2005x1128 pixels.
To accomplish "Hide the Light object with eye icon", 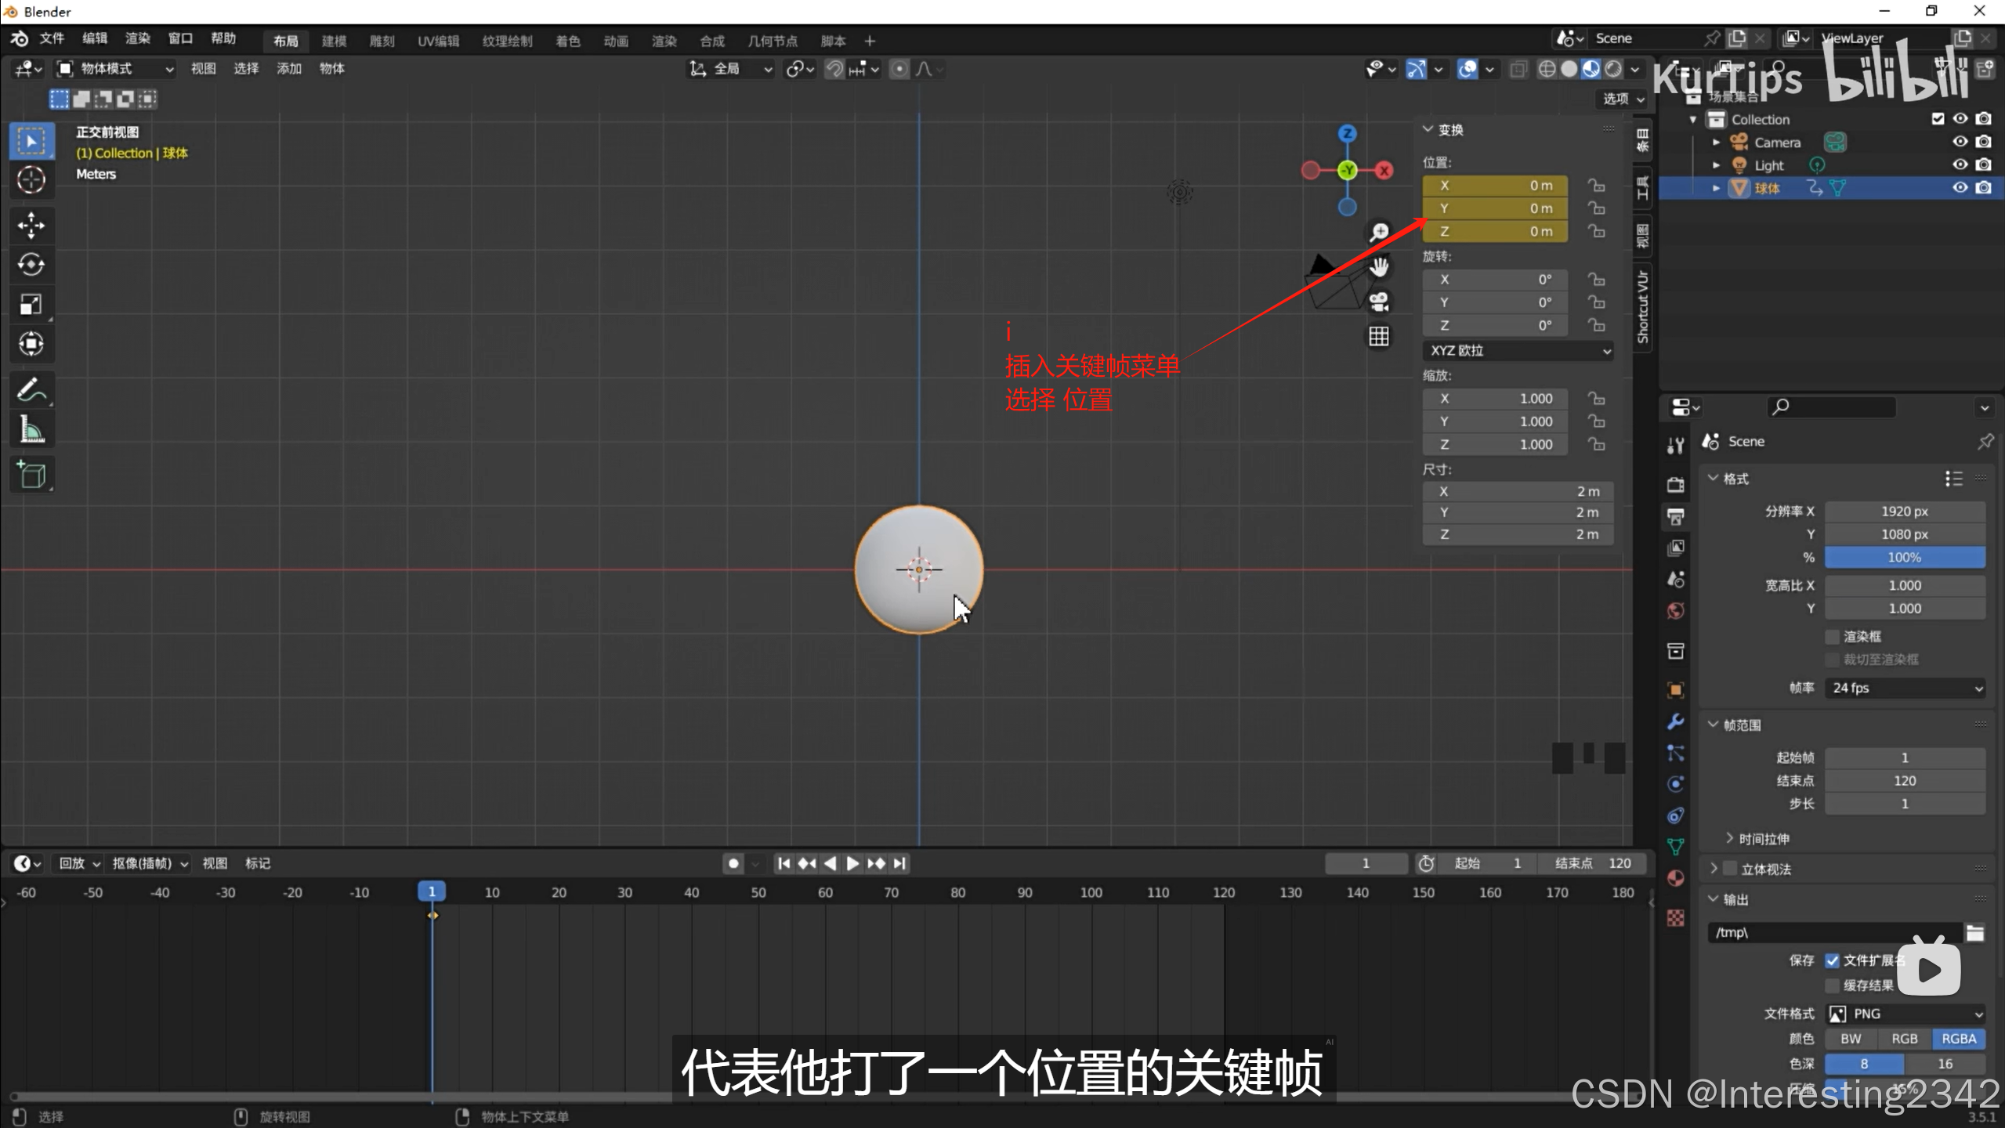I will click(1960, 164).
